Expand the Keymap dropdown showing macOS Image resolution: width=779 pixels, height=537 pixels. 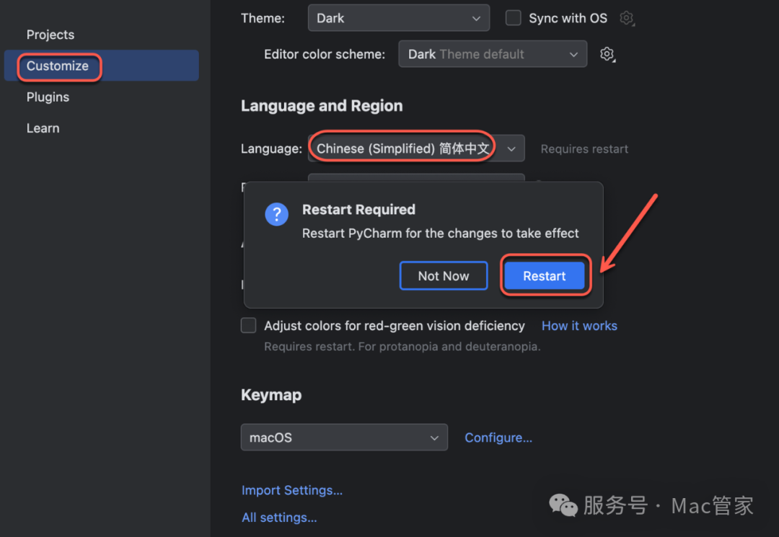coord(344,438)
